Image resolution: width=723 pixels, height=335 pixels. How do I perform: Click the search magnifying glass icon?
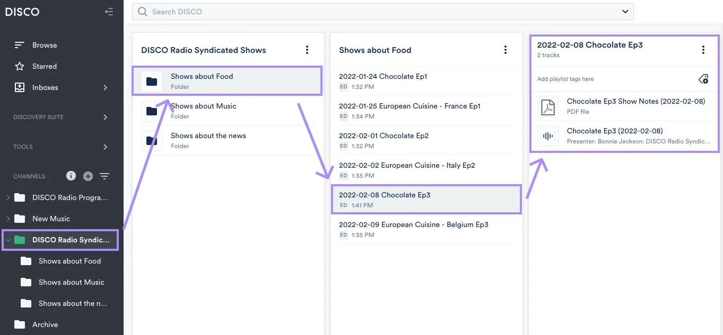click(142, 12)
